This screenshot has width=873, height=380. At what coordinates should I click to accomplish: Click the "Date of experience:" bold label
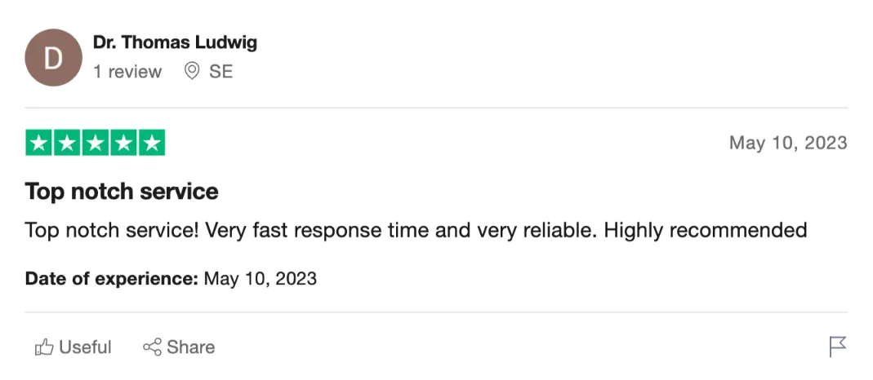click(x=112, y=279)
